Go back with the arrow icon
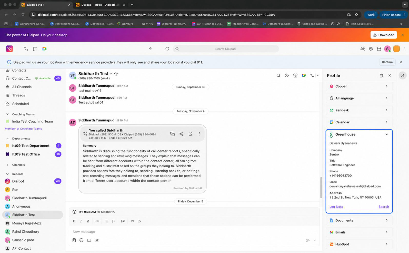The width and height of the screenshot is (409, 253). pyautogui.click(x=151, y=49)
